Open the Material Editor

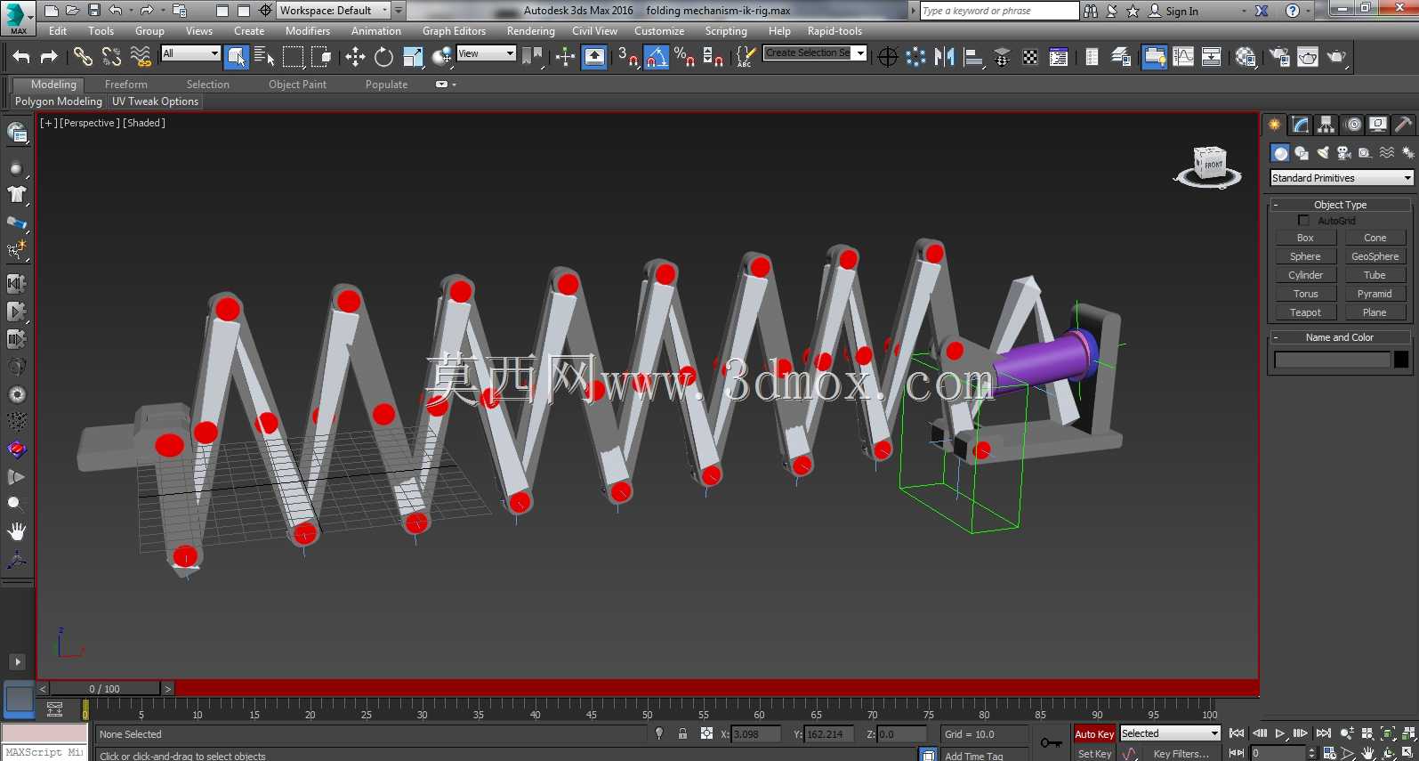click(1246, 57)
